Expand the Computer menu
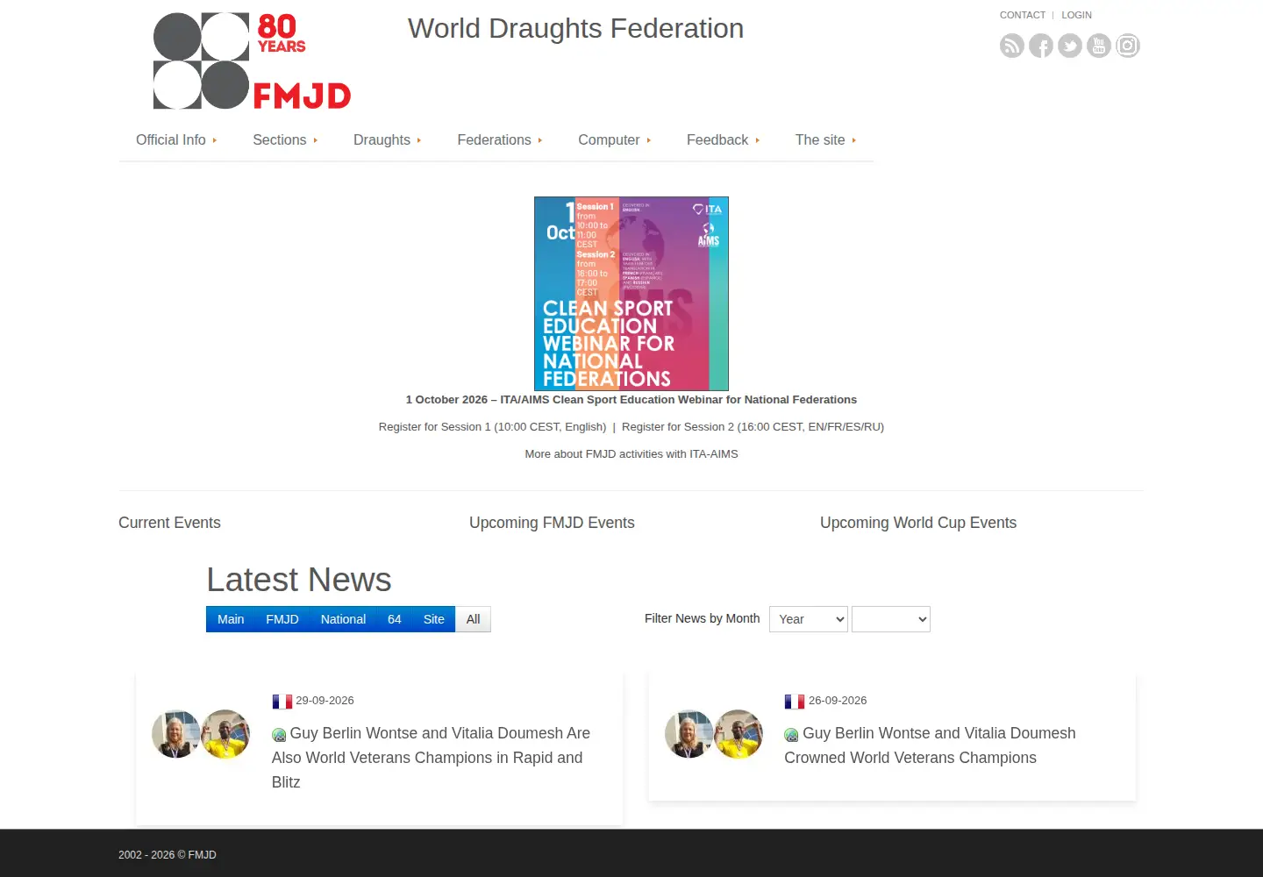The height and width of the screenshot is (877, 1263). point(614,140)
